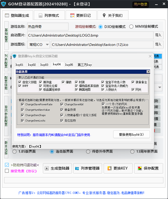Uncheck the 防劫持闪退功能 checkbox

(x=7, y=165)
